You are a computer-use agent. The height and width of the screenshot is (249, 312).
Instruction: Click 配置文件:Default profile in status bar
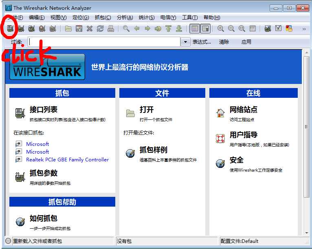[x=239, y=241]
